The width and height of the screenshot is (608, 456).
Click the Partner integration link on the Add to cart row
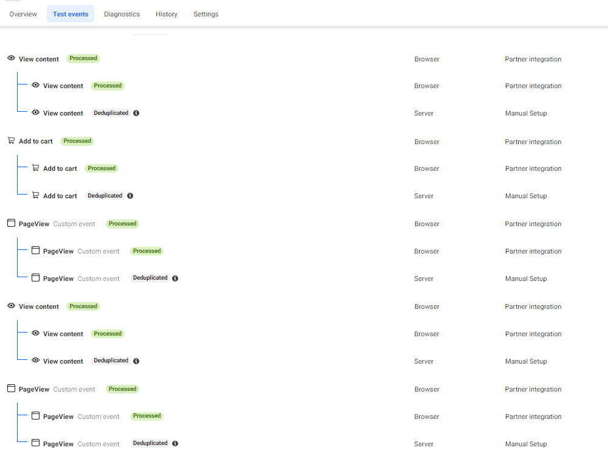click(533, 142)
